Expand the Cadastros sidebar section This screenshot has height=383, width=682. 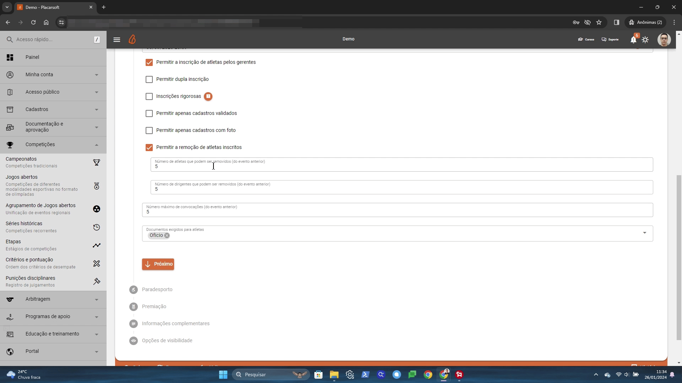(x=53, y=110)
